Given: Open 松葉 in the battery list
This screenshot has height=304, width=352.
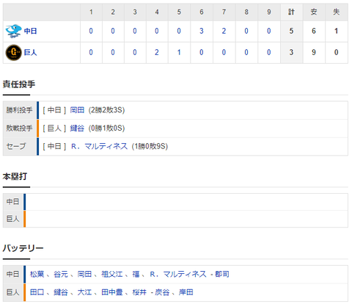Looking at the screenshot, I should point(37,274).
